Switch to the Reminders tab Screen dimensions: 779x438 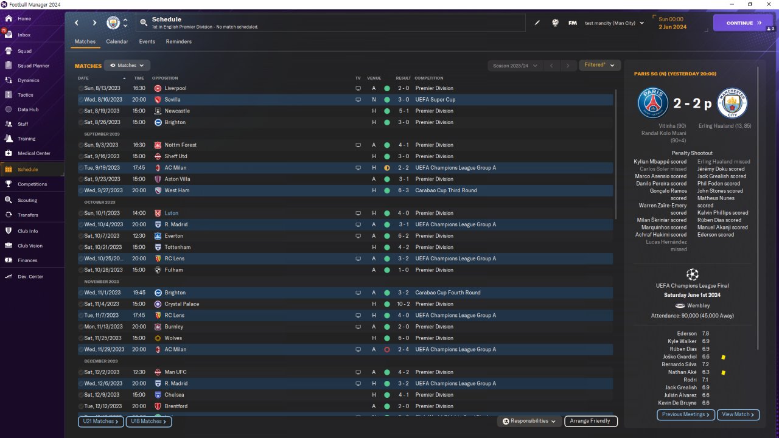tap(178, 42)
